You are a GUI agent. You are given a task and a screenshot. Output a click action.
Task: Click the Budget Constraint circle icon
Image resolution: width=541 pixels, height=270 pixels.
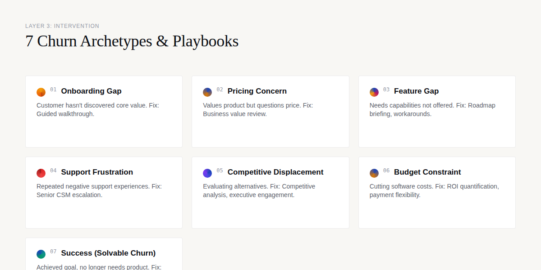point(374,173)
